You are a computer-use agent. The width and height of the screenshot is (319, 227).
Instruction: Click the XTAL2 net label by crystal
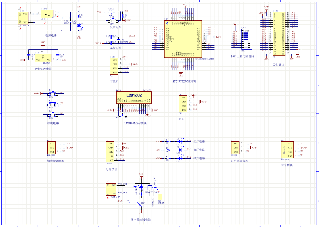[x=132, y=36]
